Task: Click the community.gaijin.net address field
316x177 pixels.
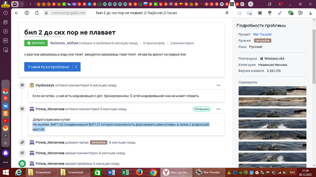Action: [68, 13]
